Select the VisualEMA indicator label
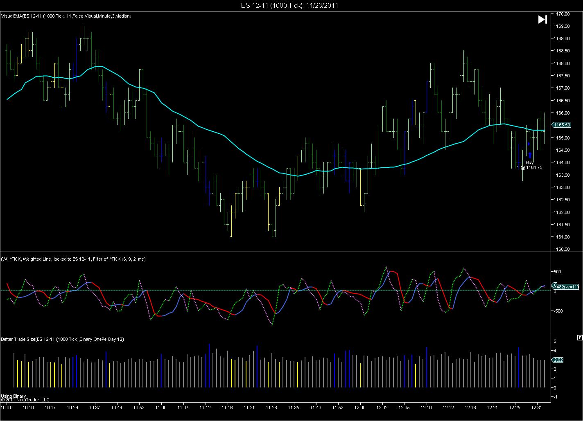 tap(66, 16)
